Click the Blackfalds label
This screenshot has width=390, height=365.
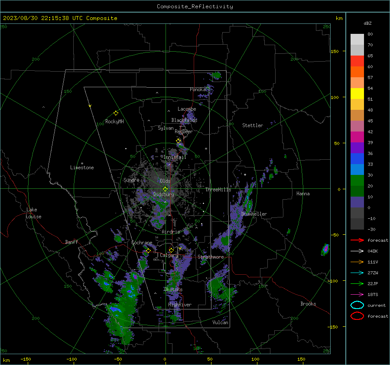click(x=184, y=120)
